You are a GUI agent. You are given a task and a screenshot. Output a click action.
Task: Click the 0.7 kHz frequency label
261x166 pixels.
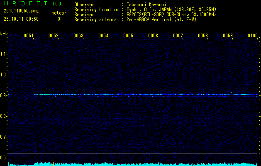coord(3,137)
